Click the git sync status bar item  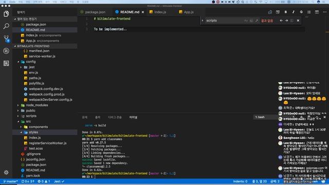tap(28, 181)
